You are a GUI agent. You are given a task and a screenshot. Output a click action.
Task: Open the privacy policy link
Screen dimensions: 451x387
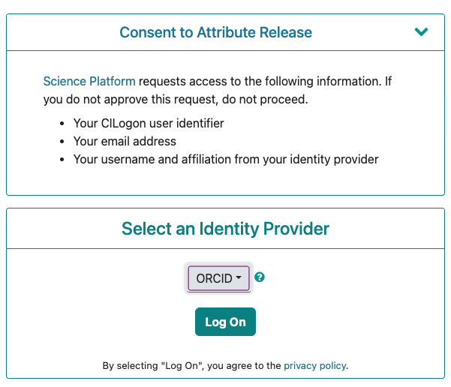point(315,365)
